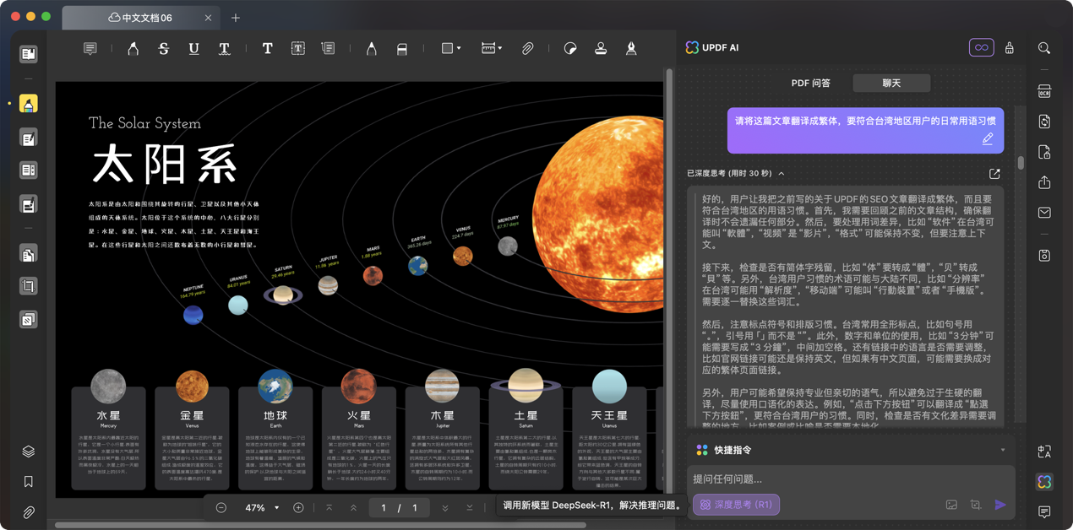The height and width of the screenshot is (530, 1073).
Task: Select the text callout tool
Action: (328, 49)
